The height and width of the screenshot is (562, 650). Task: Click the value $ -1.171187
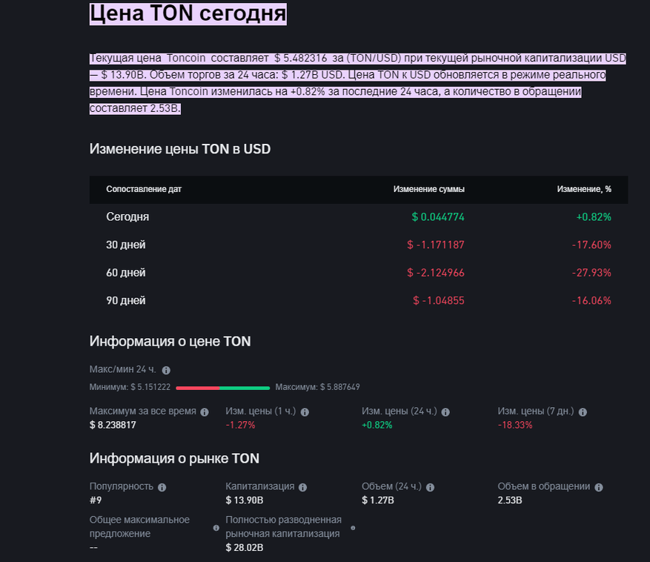pyautogui.click(x=435, y=245)
